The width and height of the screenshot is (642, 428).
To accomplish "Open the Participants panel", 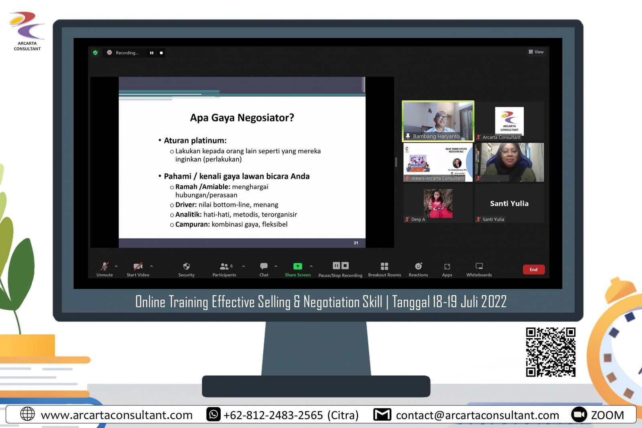I will point(224,269).
